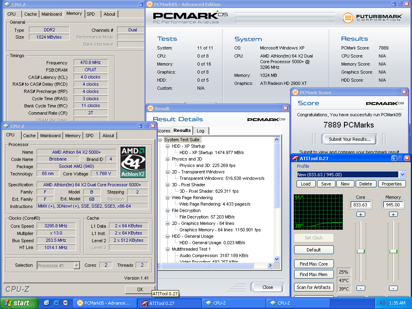Viewport: 412px width, 309px height.
Task: Click ATITool 0.27 taskbar button
Action: 169,303
